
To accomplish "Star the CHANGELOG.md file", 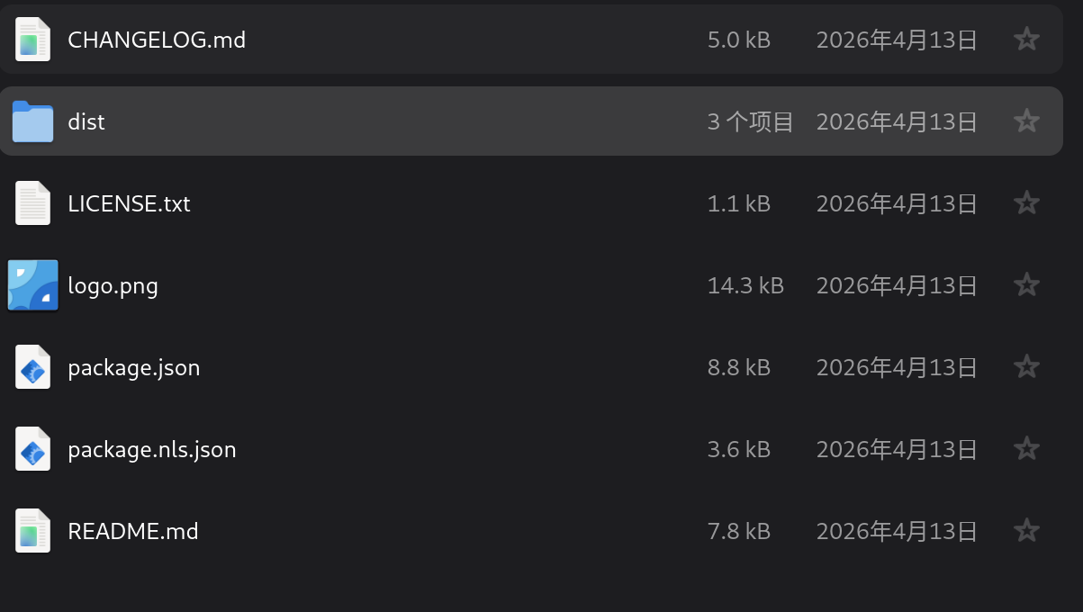I will pyautogui.click(x=1026, y=40).
